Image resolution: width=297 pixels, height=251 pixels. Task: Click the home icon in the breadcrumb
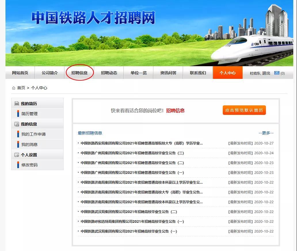coord(14,88)
